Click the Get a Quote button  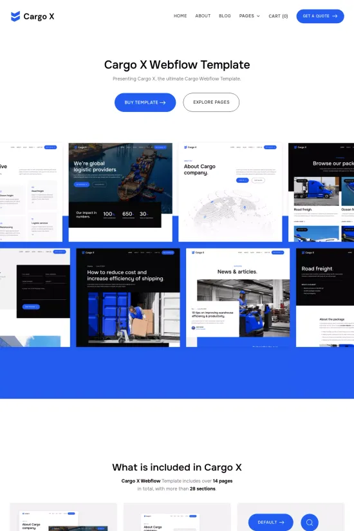(x=320, y=16)
